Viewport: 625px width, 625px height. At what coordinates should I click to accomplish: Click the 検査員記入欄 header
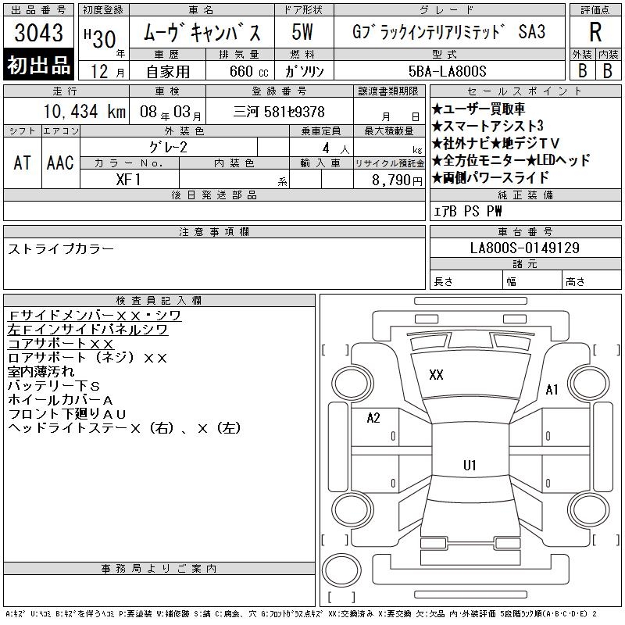159,300
